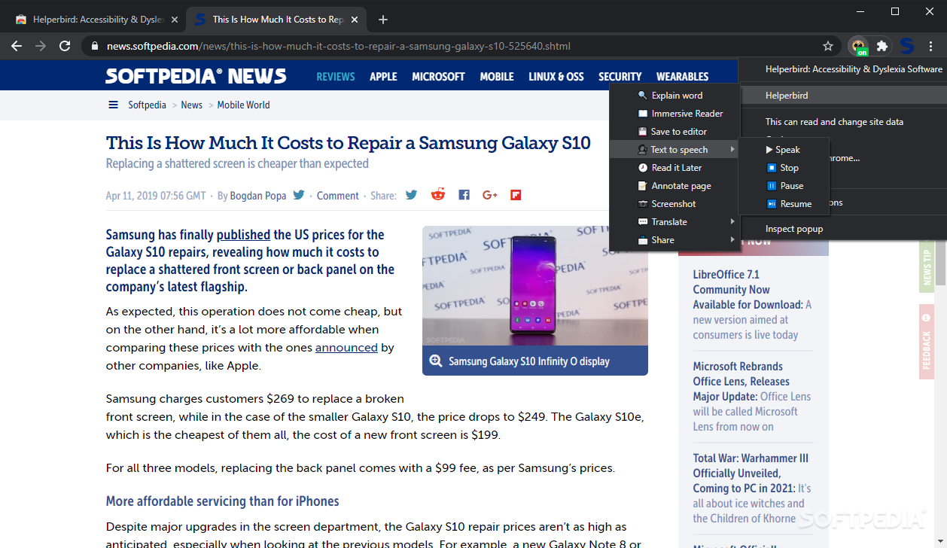Share the article on Flipboard
The image size is (947, 548).
[516, 195]
